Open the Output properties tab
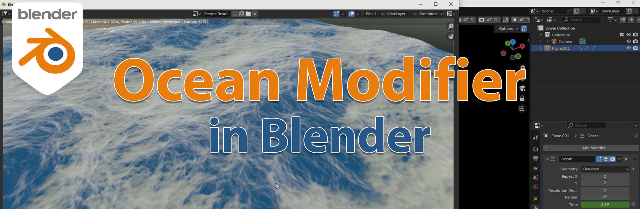This screenshot has width=640, height=209. pos(536,159)
